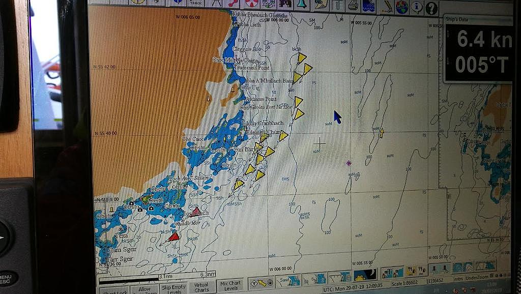Open the blue waves tide icon

pos(368,6)
